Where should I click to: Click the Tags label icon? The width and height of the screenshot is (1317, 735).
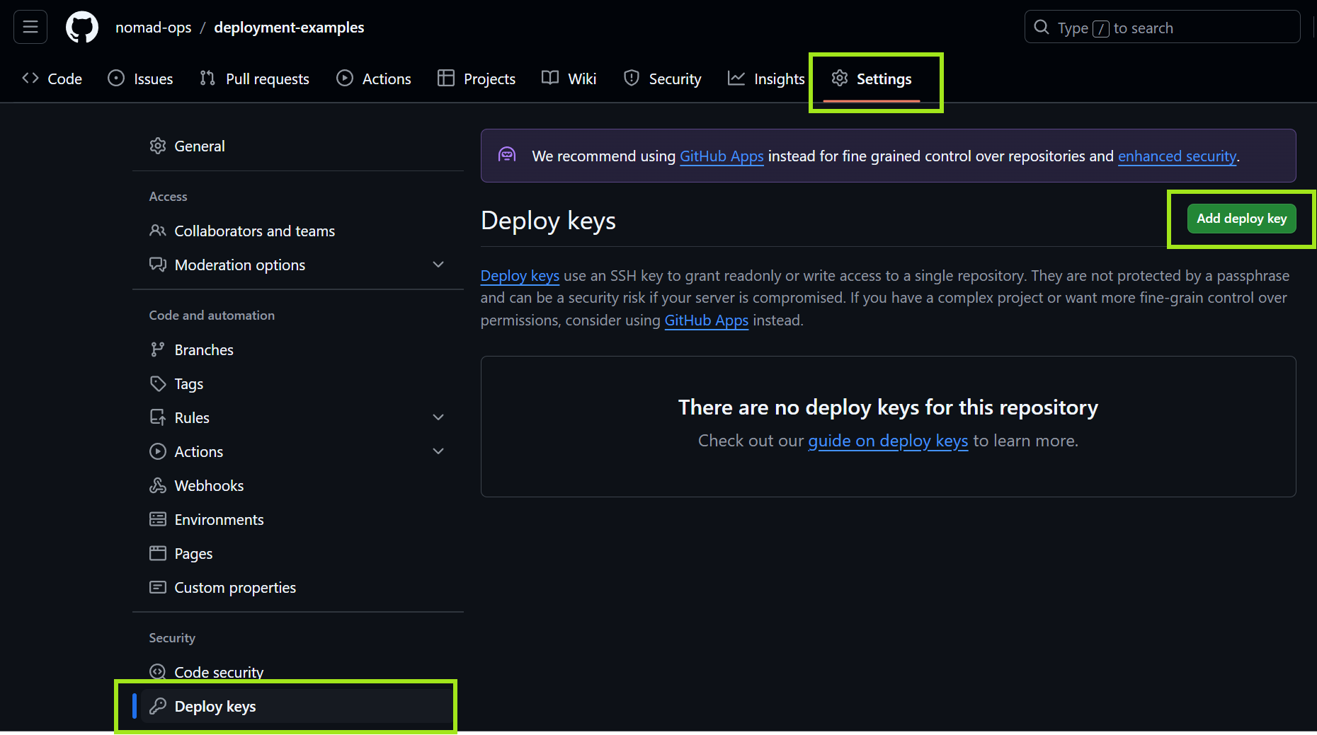point(158,383)
